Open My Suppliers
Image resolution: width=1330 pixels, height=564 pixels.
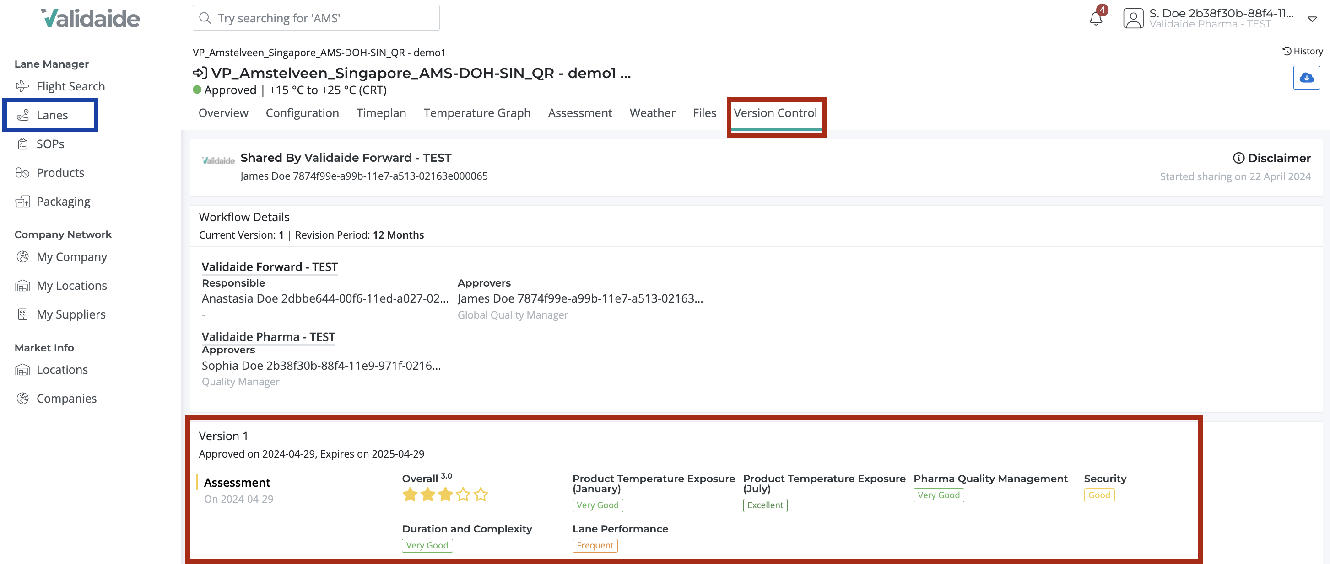[71, 314]
